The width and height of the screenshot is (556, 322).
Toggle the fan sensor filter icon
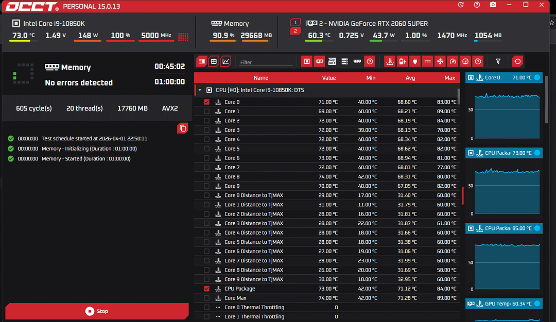tap(440, 61)
